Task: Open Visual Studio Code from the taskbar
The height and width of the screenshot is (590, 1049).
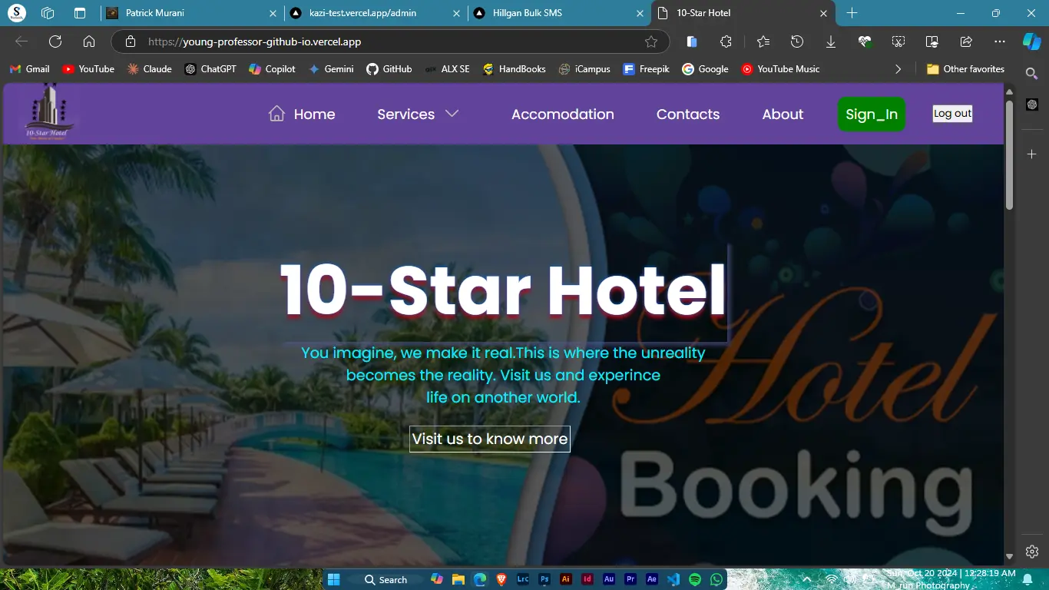Action: pos(673,579)
